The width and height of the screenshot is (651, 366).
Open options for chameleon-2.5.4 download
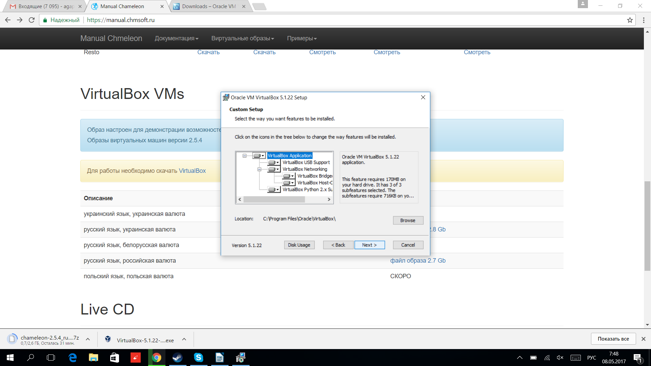tap(88, 339)
